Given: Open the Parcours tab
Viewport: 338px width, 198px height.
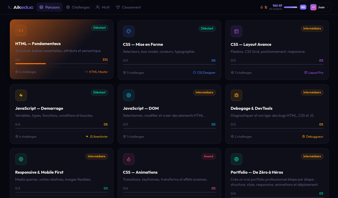Looking at the screenshot, I should [49, 7].
